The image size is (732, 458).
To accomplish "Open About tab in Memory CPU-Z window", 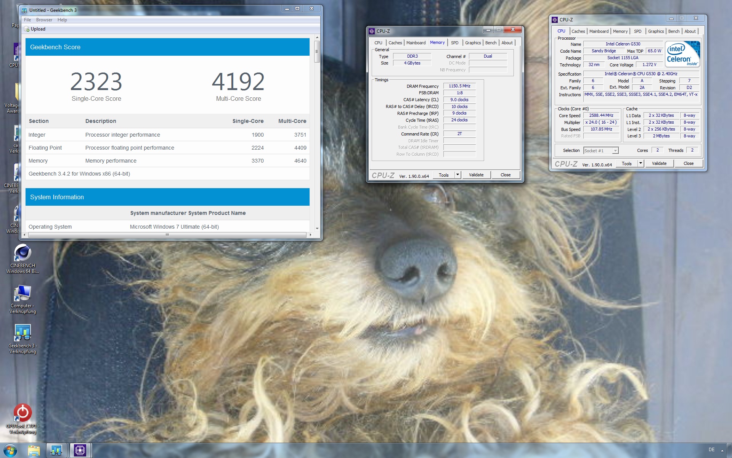I will (507, 43).
